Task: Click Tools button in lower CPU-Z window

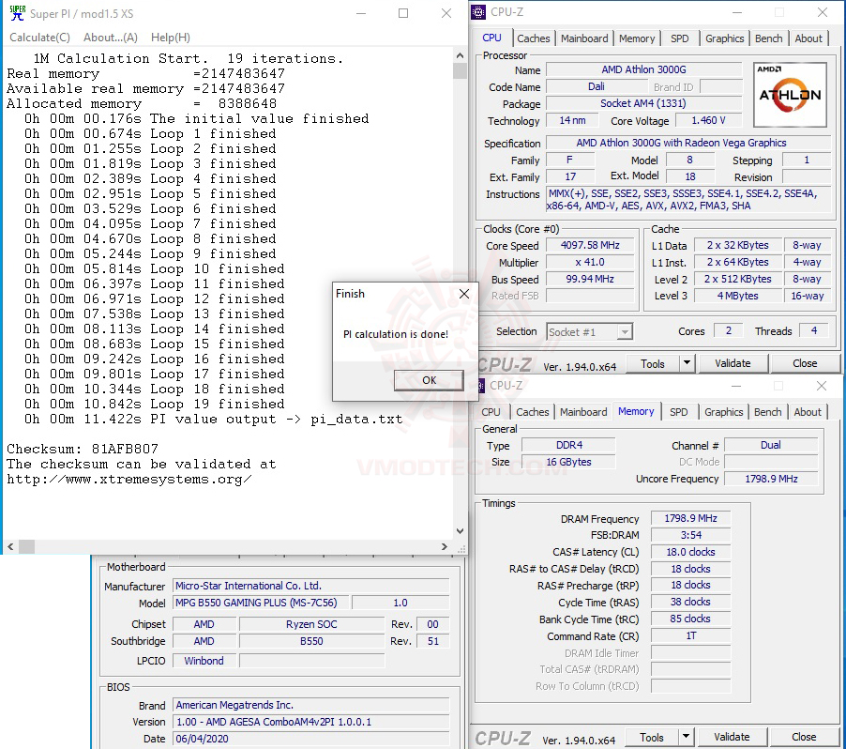Action: [651, 738]
